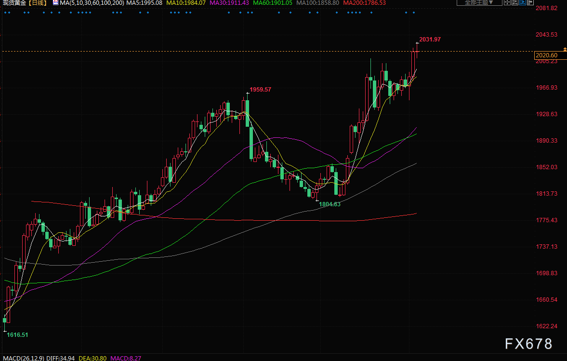567x361 pixels.
Task: Click the MA5:1995.08 value
Action: click(145, 3)
